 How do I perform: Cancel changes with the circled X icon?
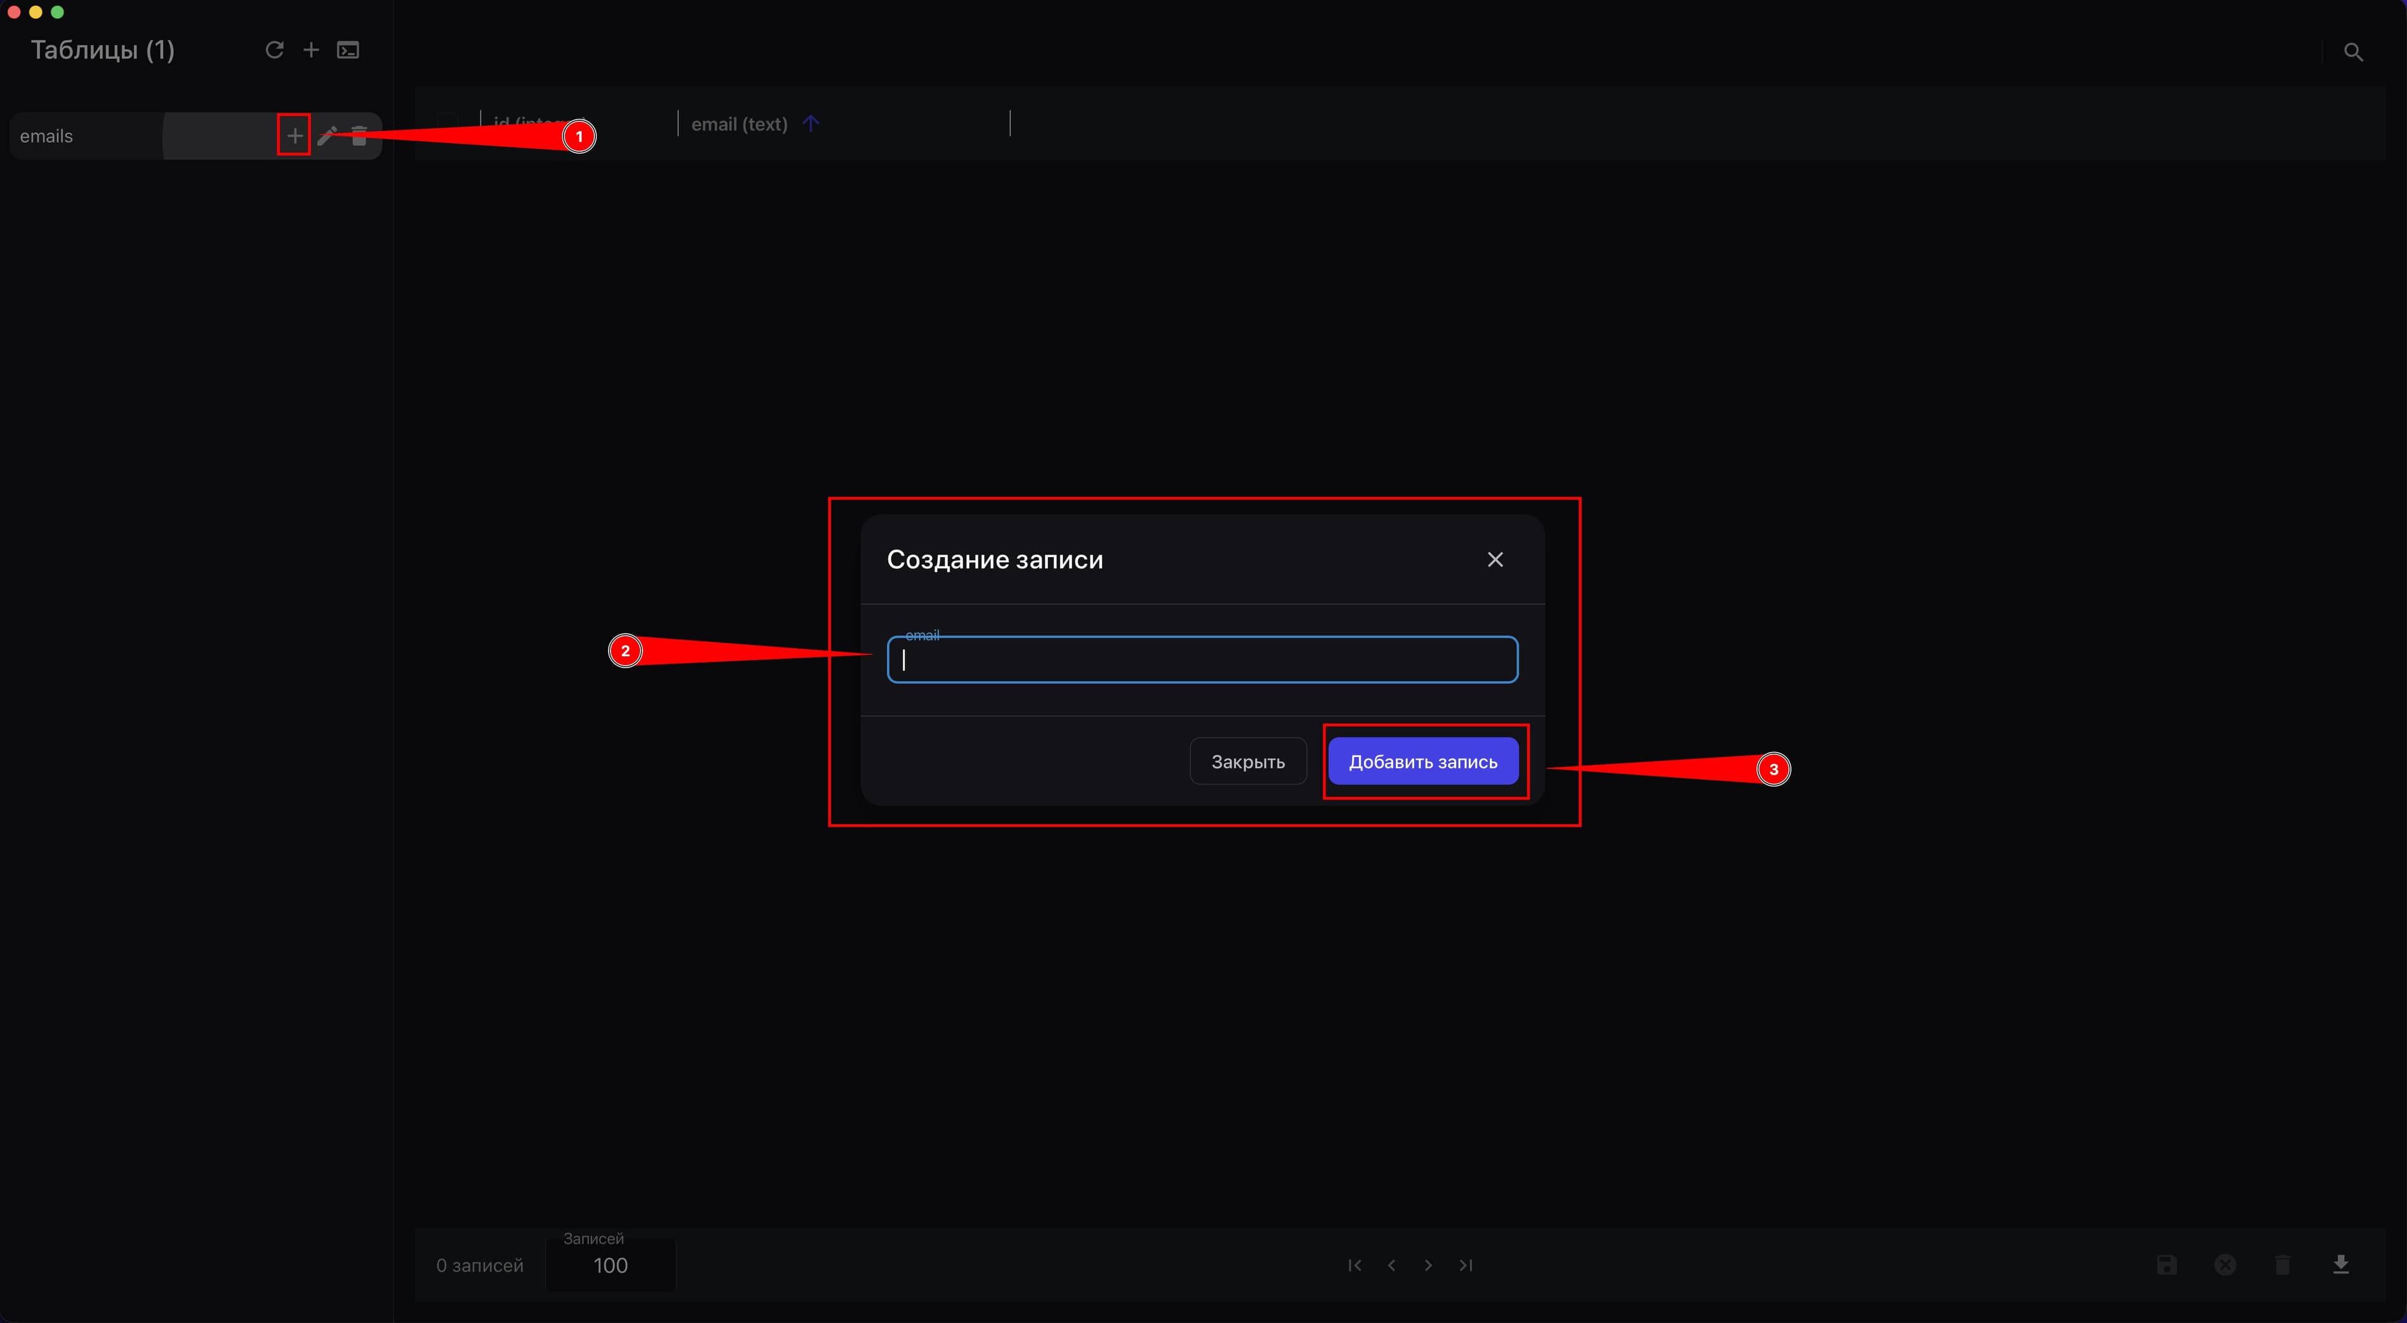pos(2225,1265)
